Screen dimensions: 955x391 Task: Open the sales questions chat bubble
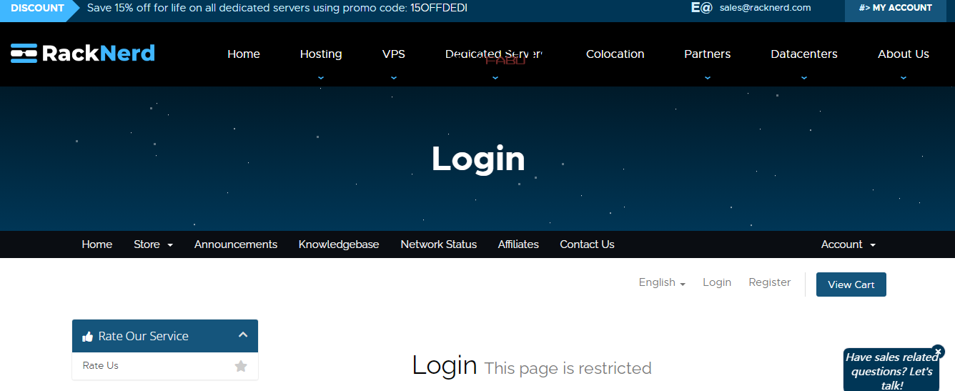tap(891, 372)
